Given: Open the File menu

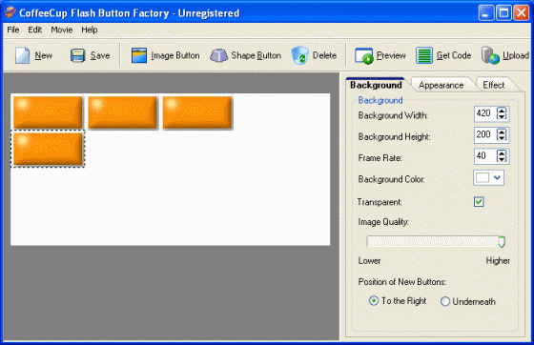Looking at the screenshot, I should [x=13, y=30].
